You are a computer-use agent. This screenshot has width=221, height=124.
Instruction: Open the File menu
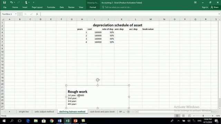(5, 7)
